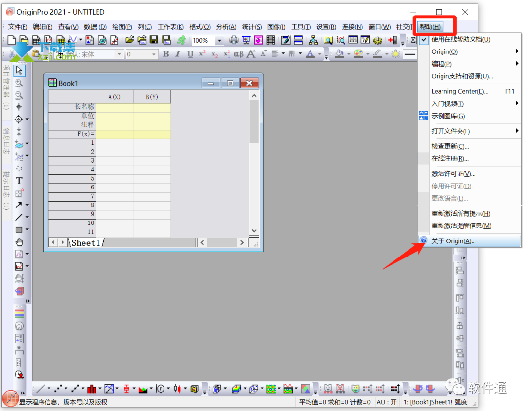
Task: Select 关于 Origin(A)... menu entry
Action: [x=469, y=241]
